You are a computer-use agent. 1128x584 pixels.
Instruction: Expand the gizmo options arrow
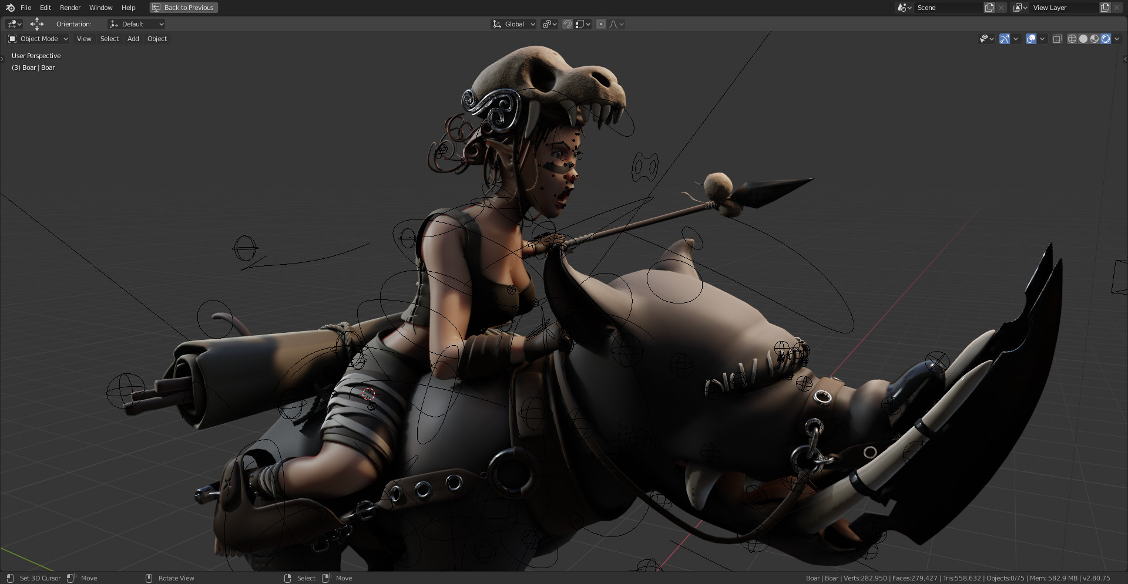coord(1016,39)
